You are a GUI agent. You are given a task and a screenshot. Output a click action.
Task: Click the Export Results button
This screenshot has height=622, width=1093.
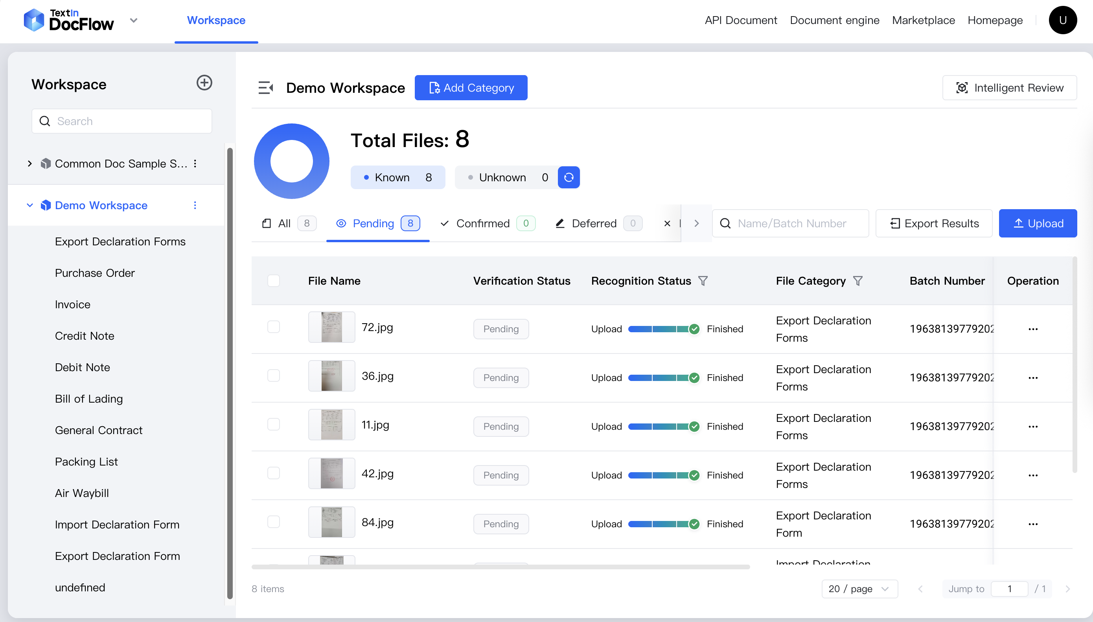[934, 223]
